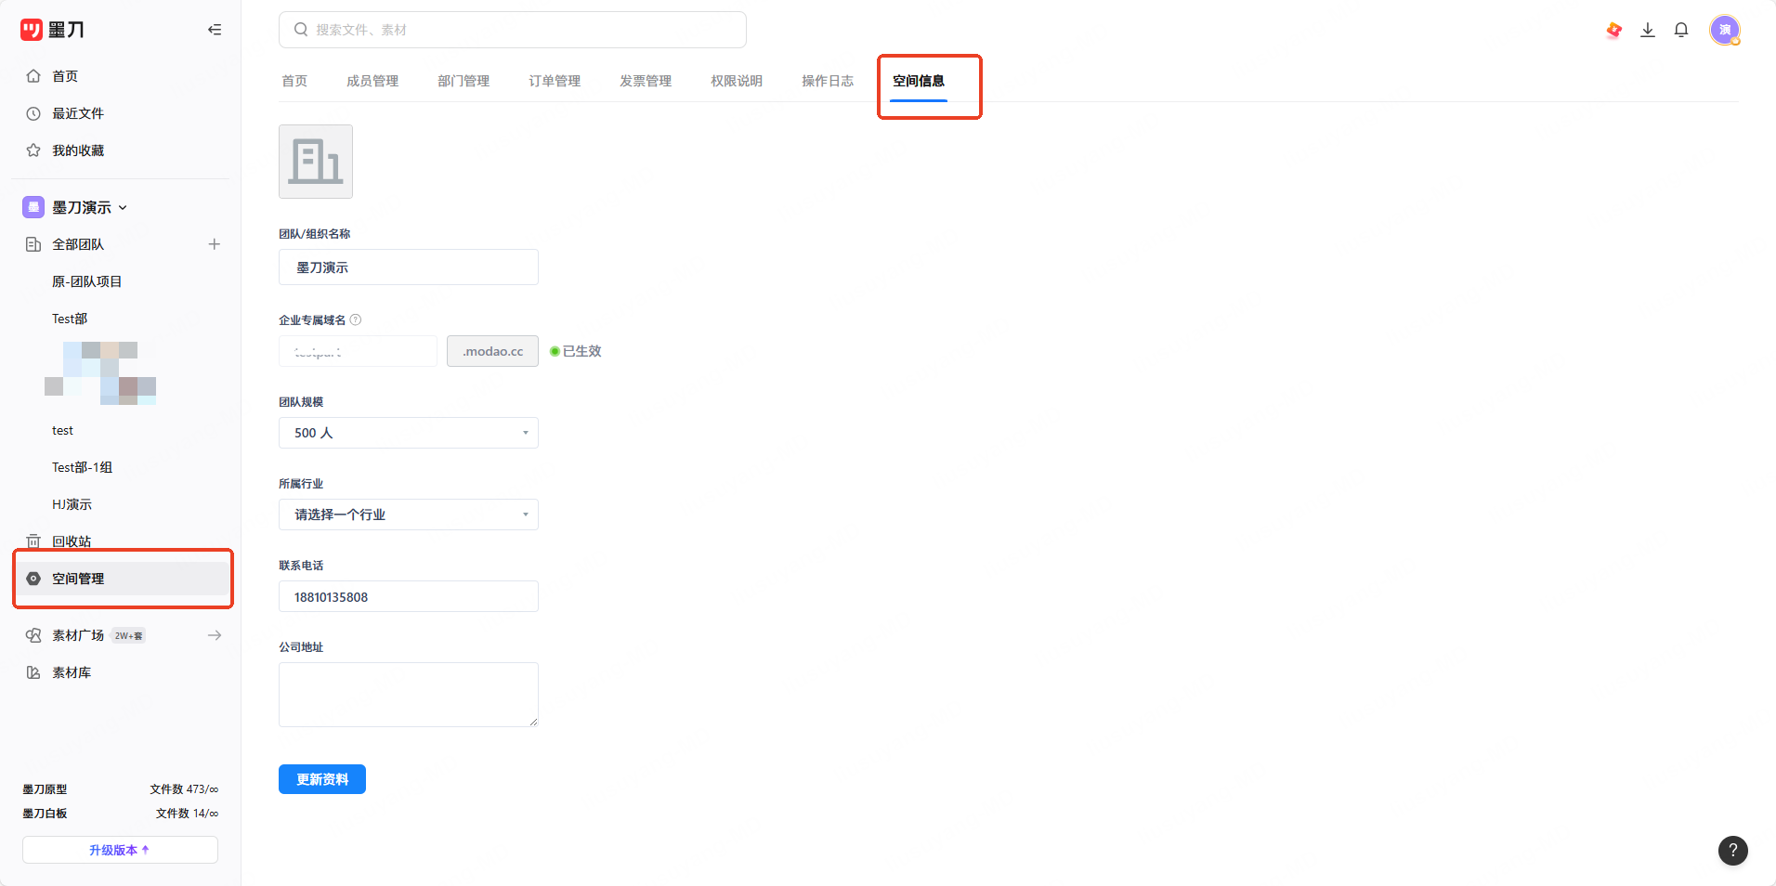Switch to the 权限说明 tab

[737, 81]
